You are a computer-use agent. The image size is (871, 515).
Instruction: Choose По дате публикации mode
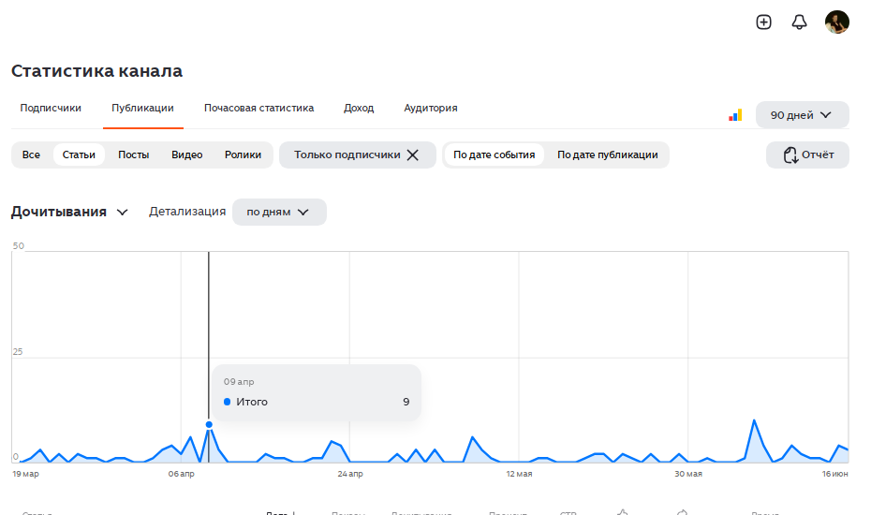(607, 155)
